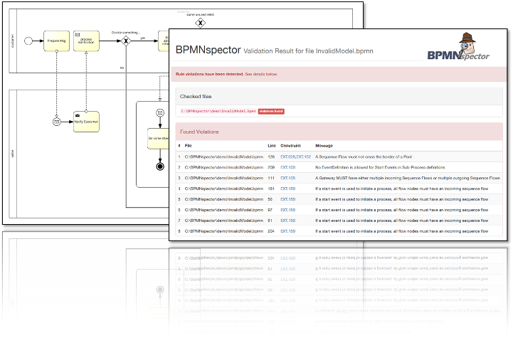Image resolution: width=513 pixels, height=350 pixels.
Task: Click the unused gateway diamond at diagram top
Action: (x=200, y=23)
